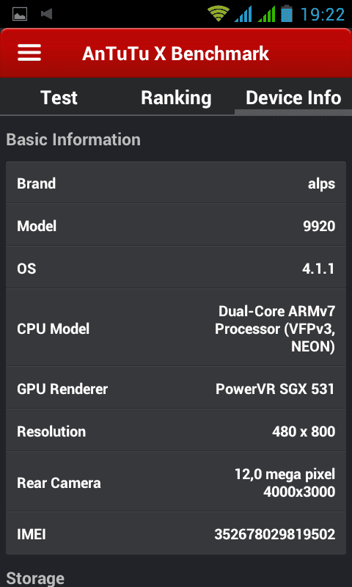Switch to the Test tab

[59, 98]
